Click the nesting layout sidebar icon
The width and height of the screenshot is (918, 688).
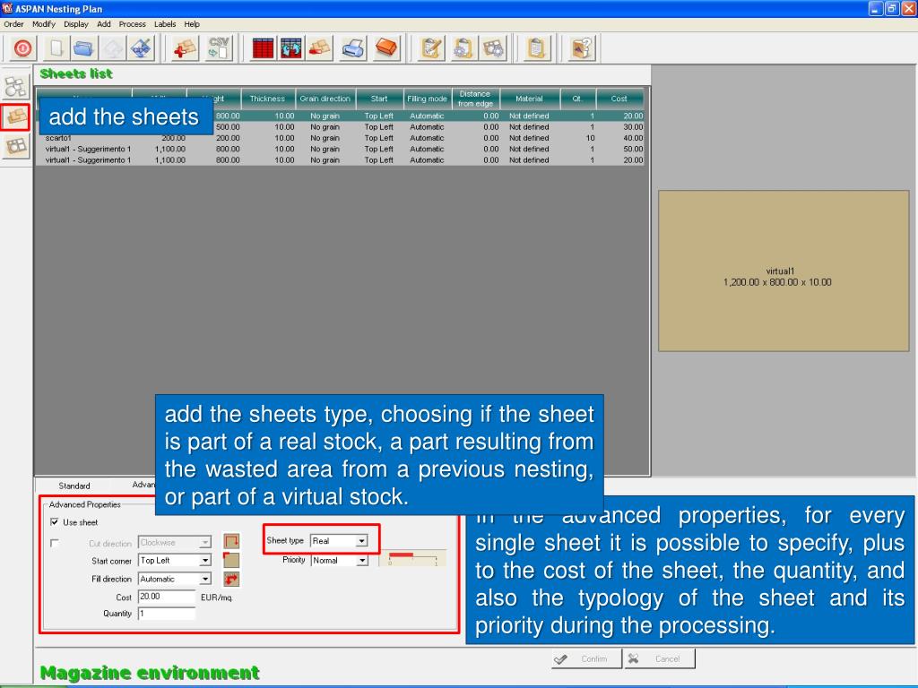[x=15, y=146]
